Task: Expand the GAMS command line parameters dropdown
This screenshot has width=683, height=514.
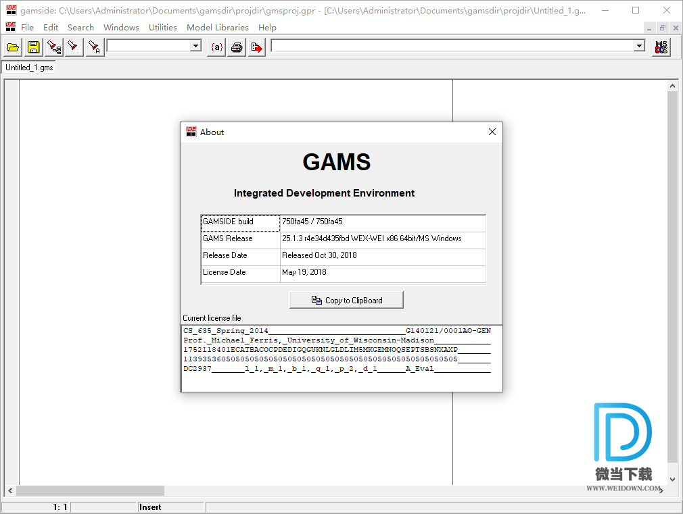Action: 639,46
